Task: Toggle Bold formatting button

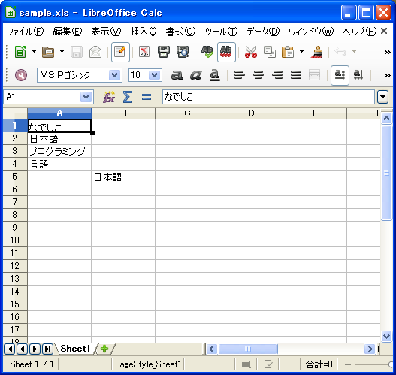Action: click(177, 75)
